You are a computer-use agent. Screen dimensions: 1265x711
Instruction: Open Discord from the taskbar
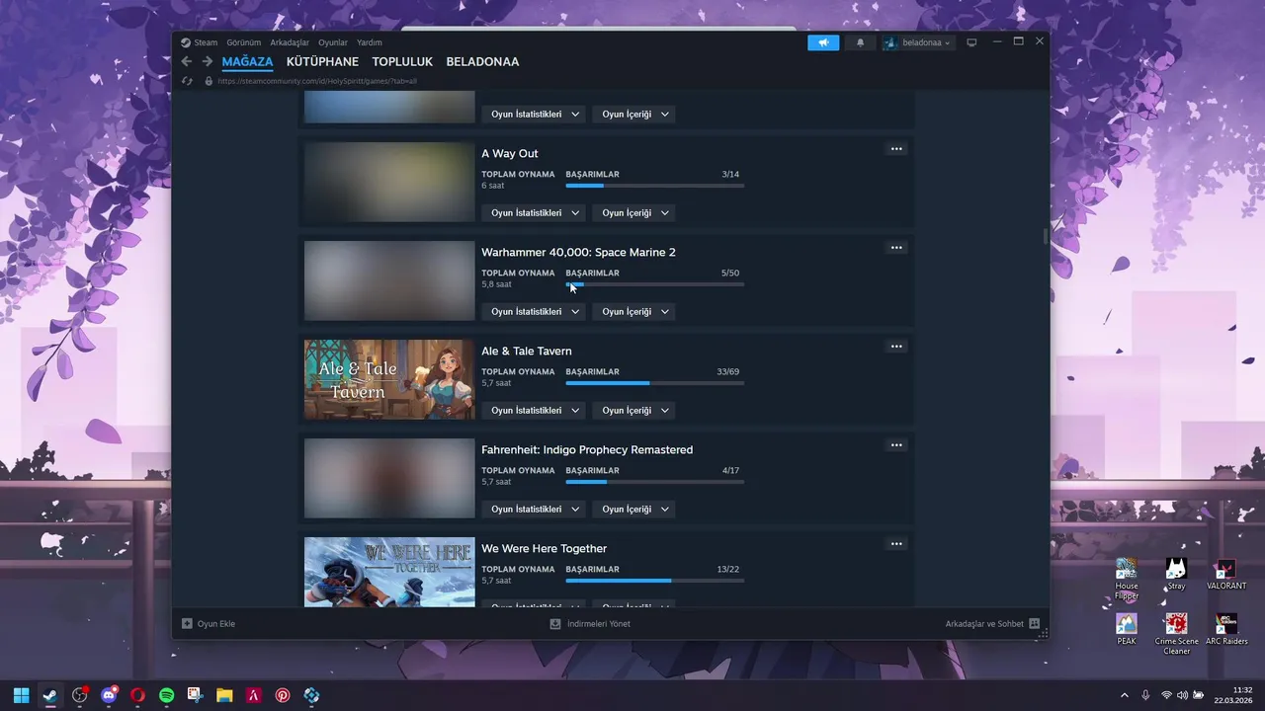click(x=109, y=695)
